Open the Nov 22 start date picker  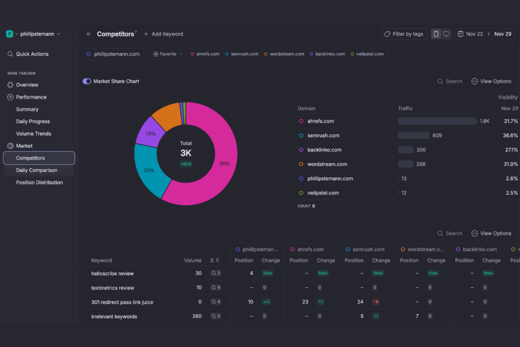pos(474,34)
